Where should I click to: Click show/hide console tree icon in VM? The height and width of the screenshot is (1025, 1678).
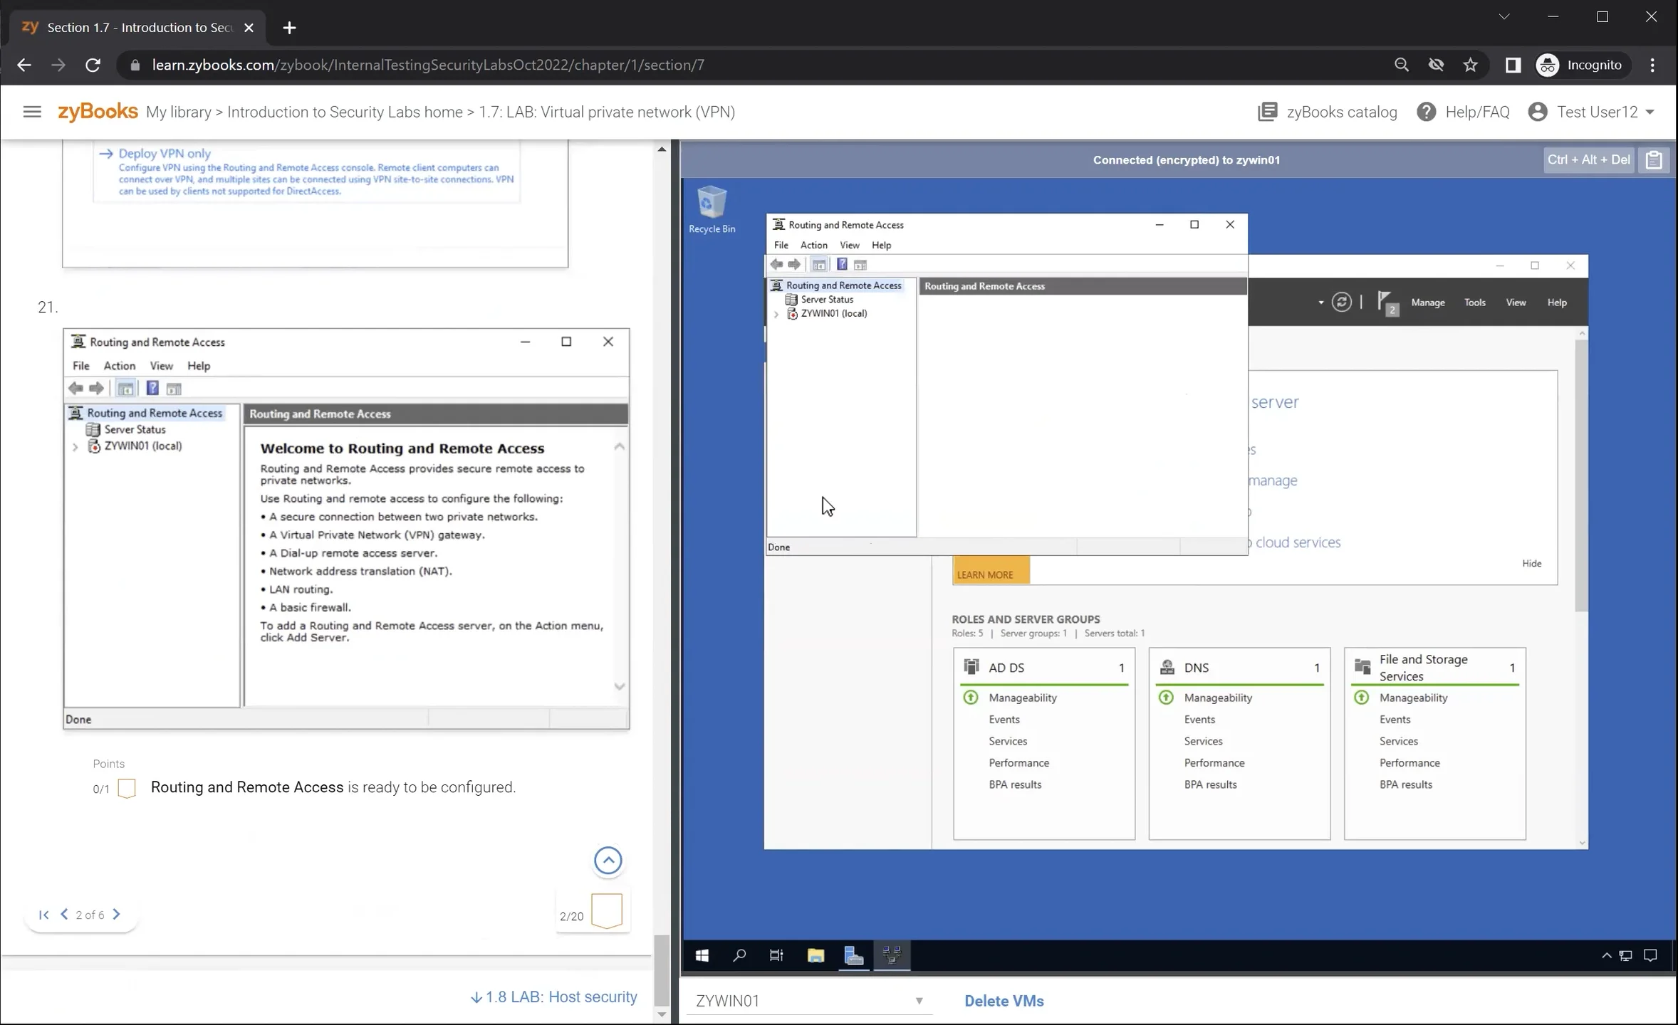coord(819,265)
